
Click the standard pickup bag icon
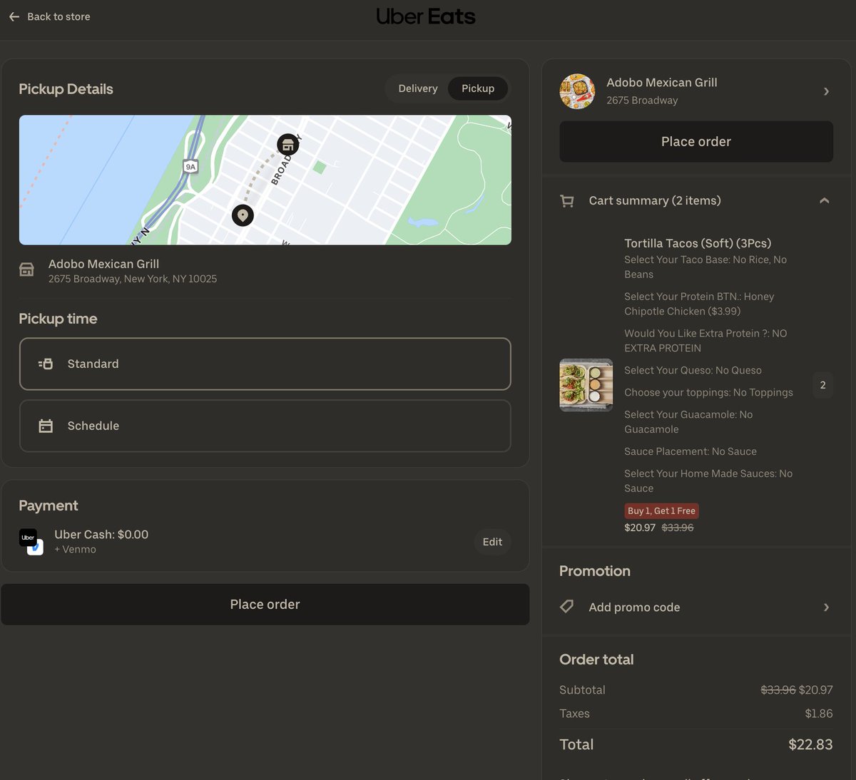46,364
